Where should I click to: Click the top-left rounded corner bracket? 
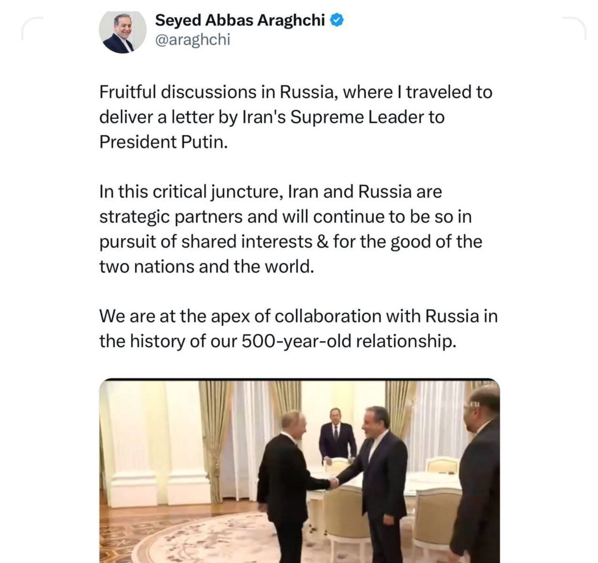pyautogui.click(x=32, y=28)
